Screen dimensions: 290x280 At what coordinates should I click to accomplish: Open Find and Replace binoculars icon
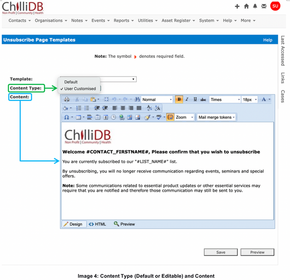pyautogui.click(x=137, y=100)
